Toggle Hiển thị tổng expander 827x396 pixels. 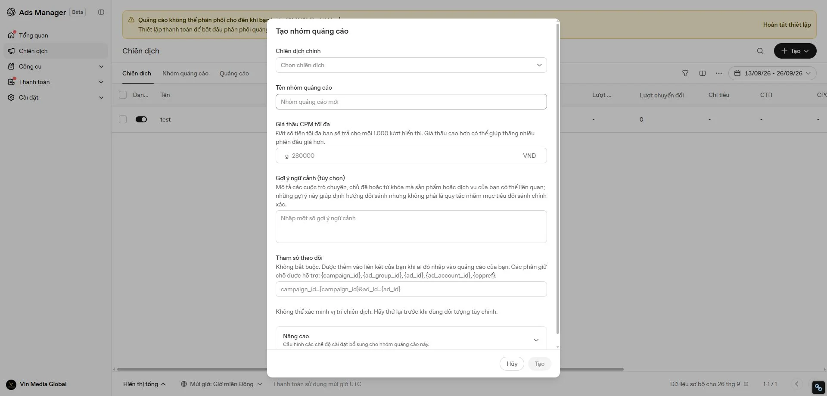(144, 384)
